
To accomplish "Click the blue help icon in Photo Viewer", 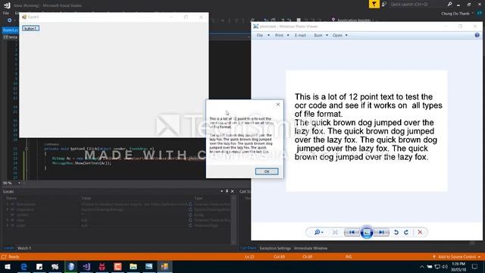I will click(477, 36).
